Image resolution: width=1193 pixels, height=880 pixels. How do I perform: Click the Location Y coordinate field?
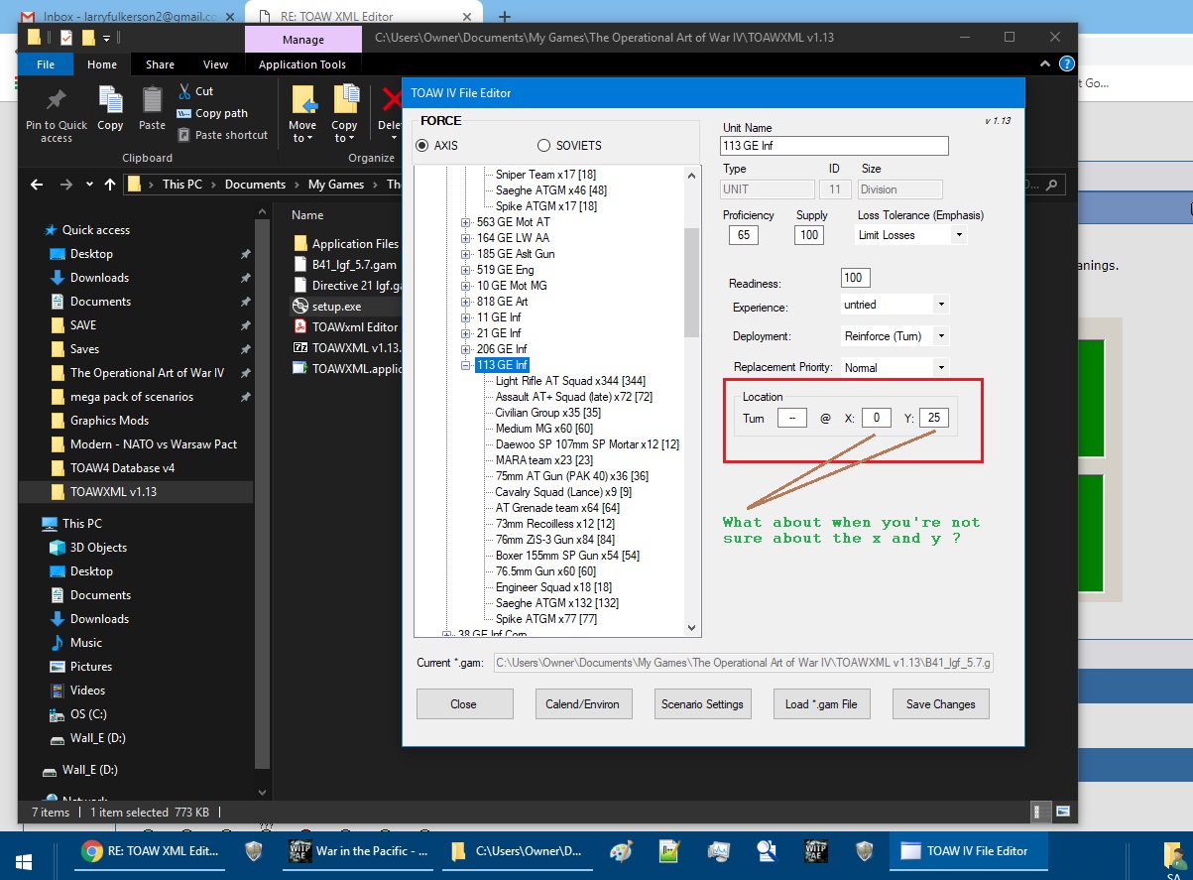[x=934, y=418]
